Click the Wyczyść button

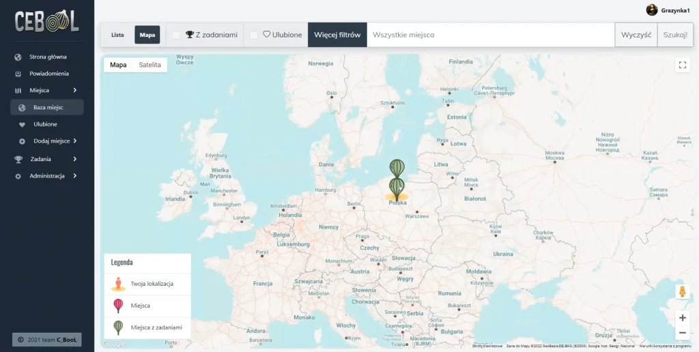coord(636,35)
